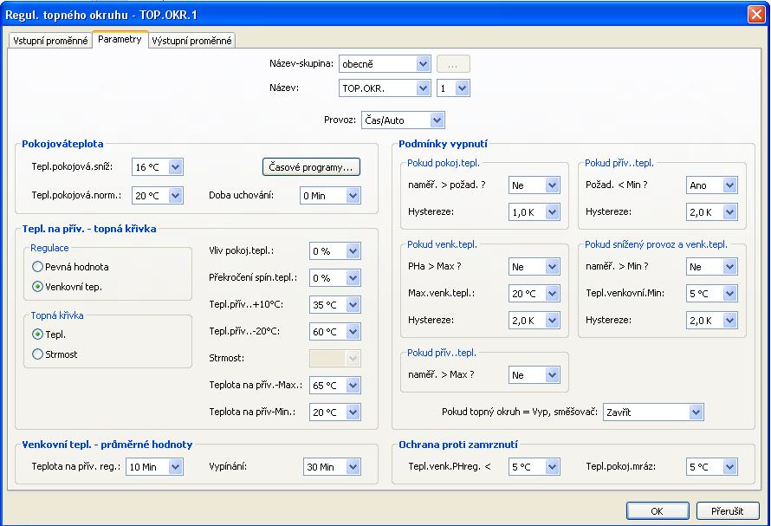Expand the Provoz dropdown showing Čas/Auto
Image resolution: width=771 pixels, height=526 pixels.
click(x=403, y=120)
